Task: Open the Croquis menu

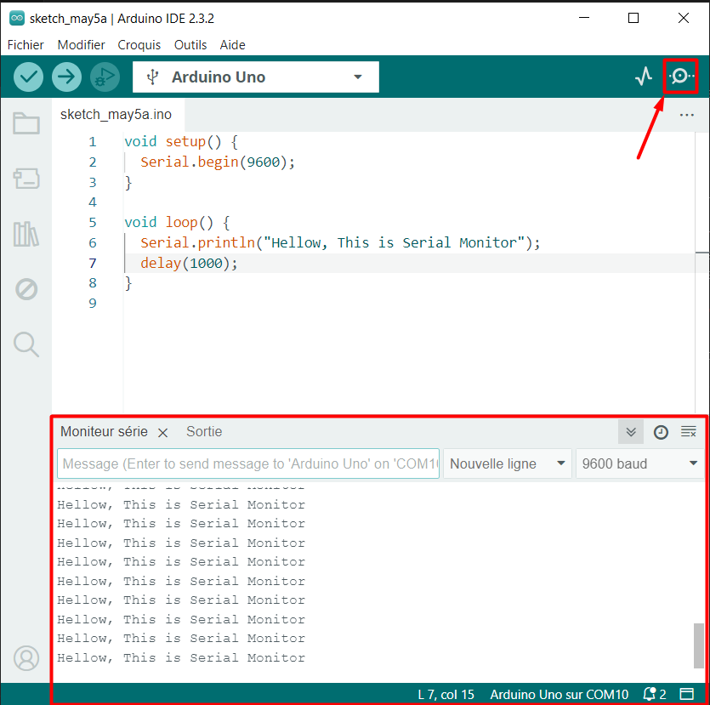Action: [x=139, y=45]
